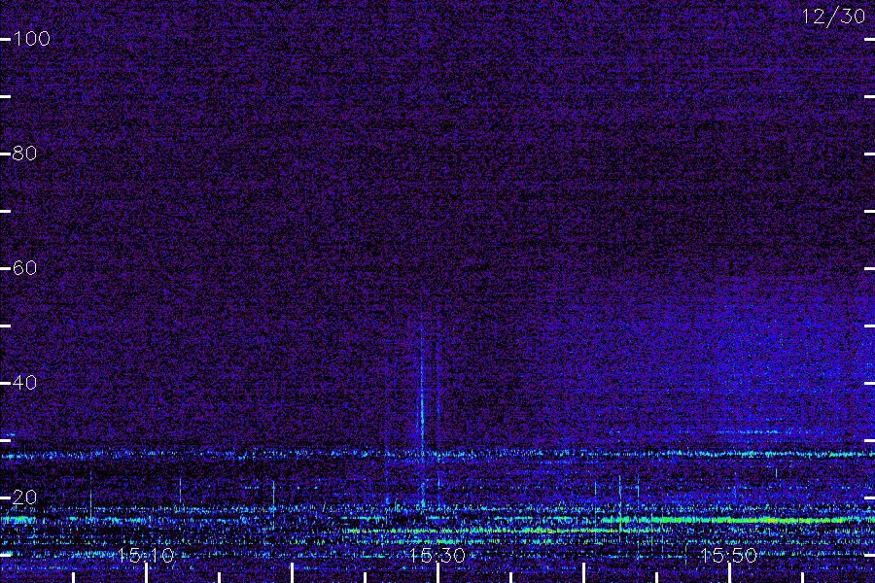Viewport: 875px width, 583px height.
Task: Click the 60 frequency axis label
Action: pos(24,268)
